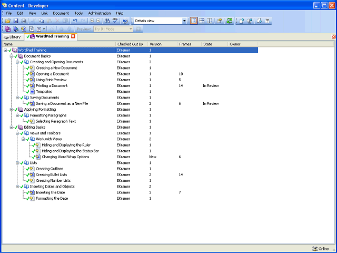Close the WordPad Training tab

(73, 36)
